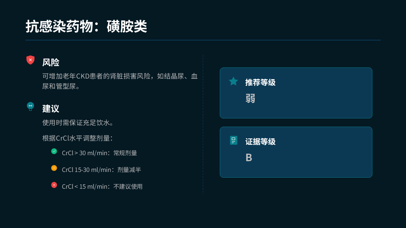The height and width of the screenshot is (228, 406).
Task: Click the 风险 section heading
Action: tap(51, 62)
